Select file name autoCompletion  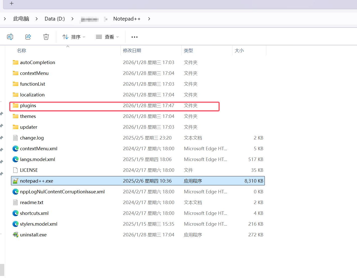38,62
